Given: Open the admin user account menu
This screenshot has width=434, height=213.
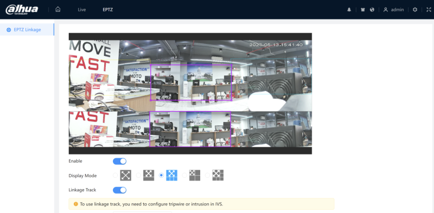Looking at the screenshot, I should click(x=394, y=10).
